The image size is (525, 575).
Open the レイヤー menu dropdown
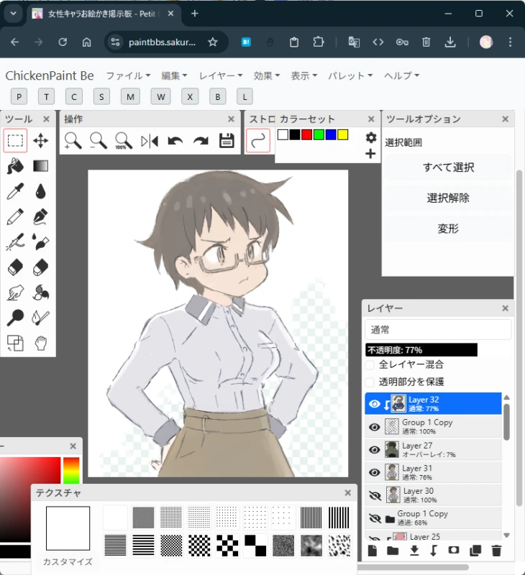tap(221, 75)
